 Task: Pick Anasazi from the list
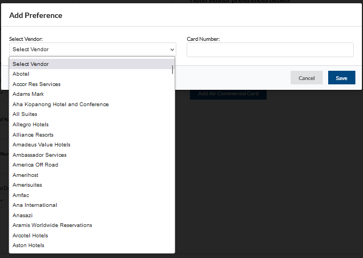92,215
